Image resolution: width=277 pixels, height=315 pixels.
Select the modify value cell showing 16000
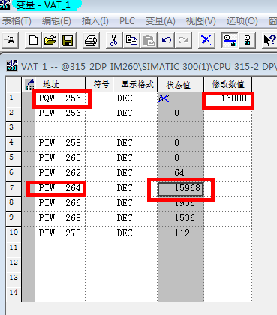(x=228, y=99)
